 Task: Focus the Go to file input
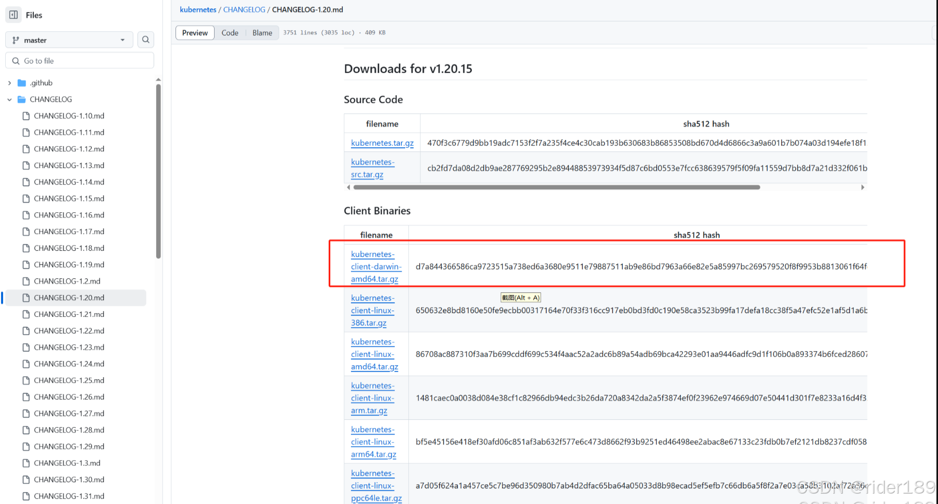click(x=80, y=61)
